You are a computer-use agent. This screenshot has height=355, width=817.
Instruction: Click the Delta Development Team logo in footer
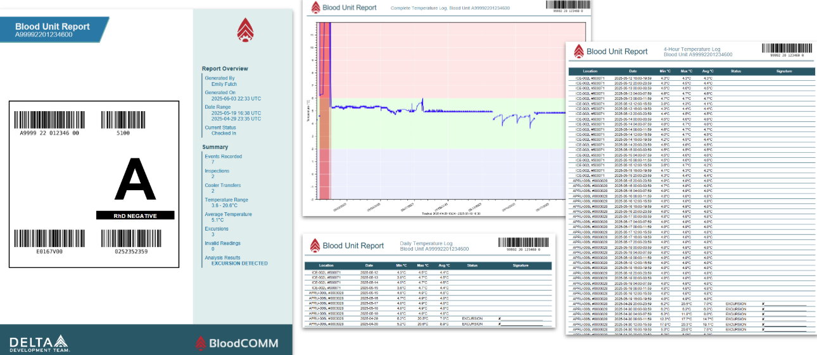click(39, 343)
